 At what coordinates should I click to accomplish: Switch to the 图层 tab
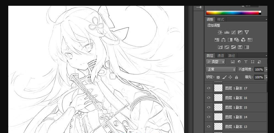(x=210, y=56)
